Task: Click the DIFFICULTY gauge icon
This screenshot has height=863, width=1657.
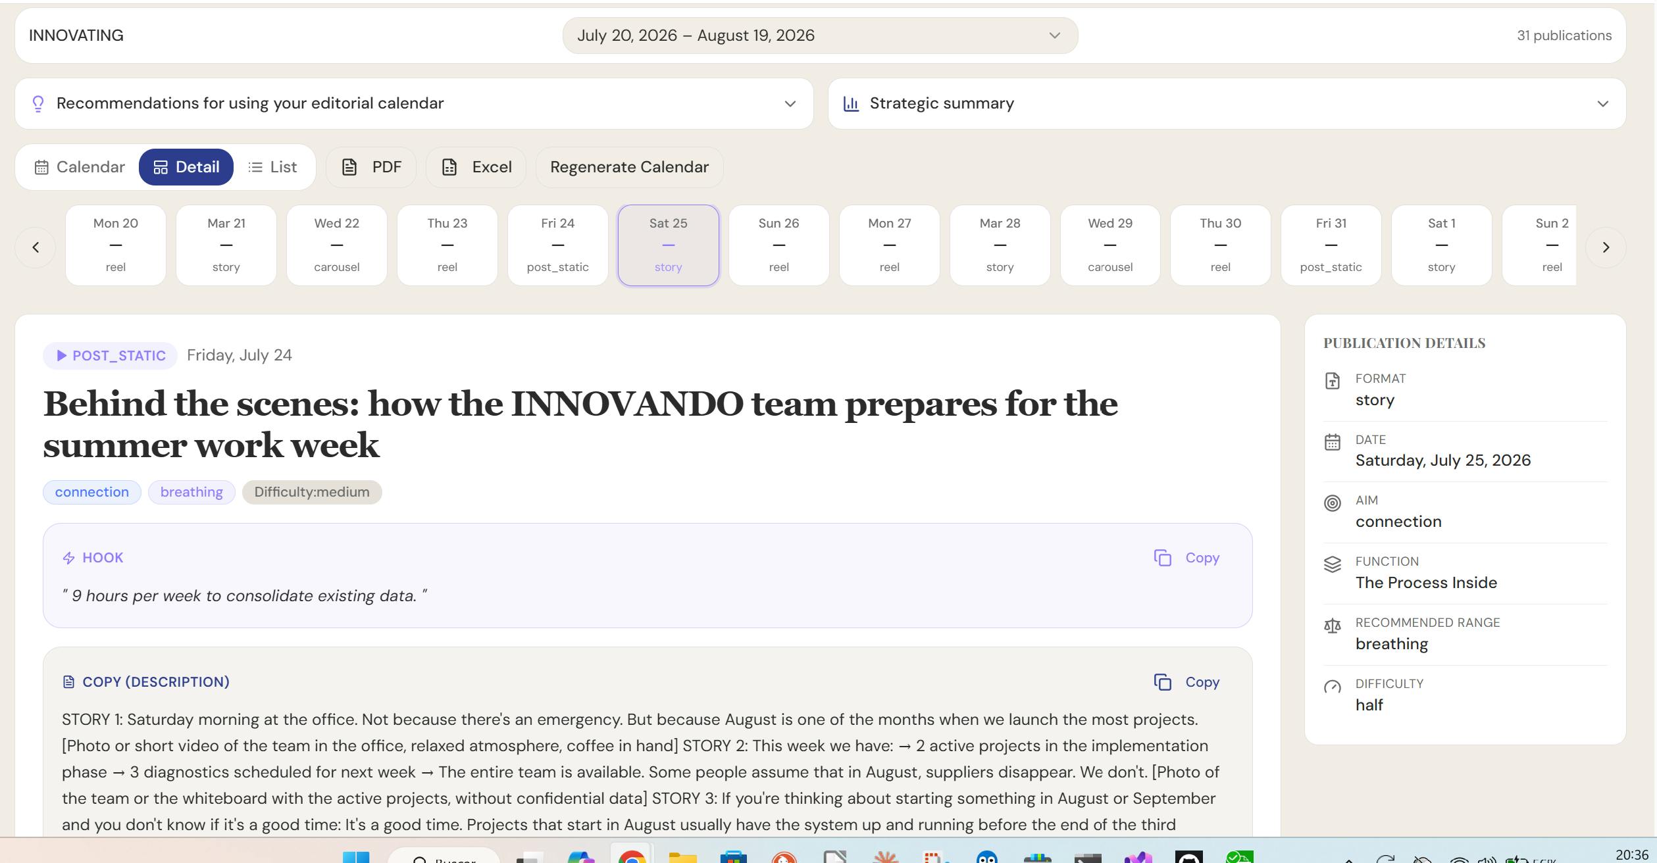Action: 1333,687
